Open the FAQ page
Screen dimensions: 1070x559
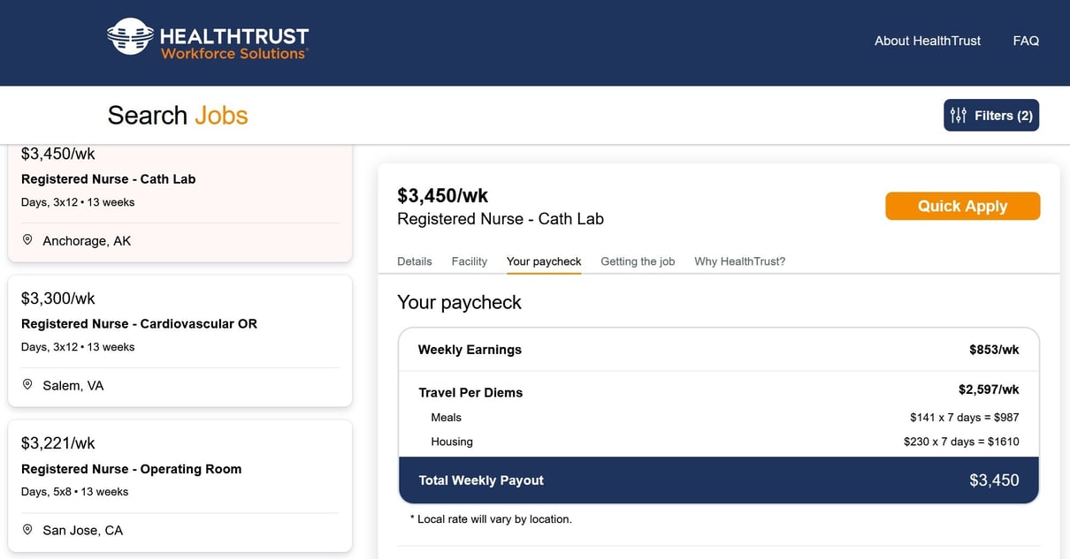coord(1026,40)
